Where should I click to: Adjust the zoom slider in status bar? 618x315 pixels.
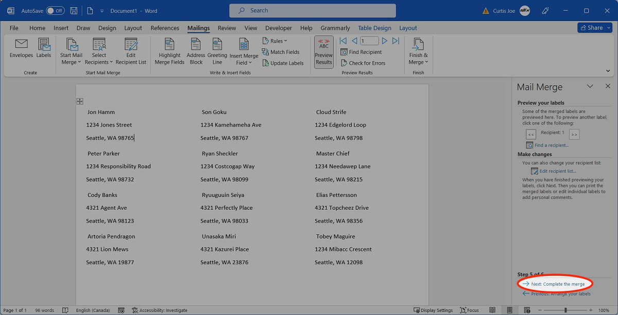(x=565, y=310)
